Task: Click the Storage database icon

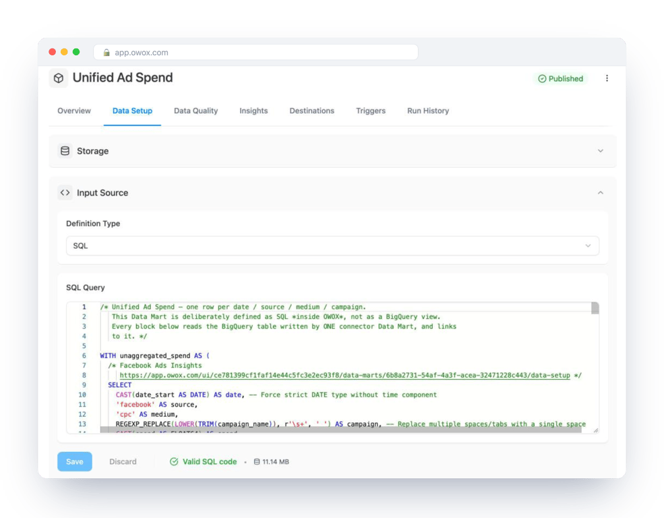Action: coord(65,151)
